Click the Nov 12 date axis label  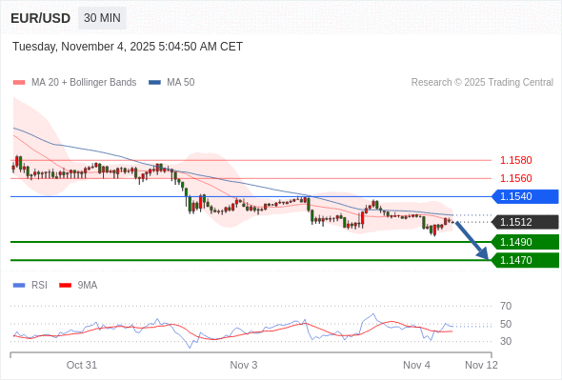point(481,365)
